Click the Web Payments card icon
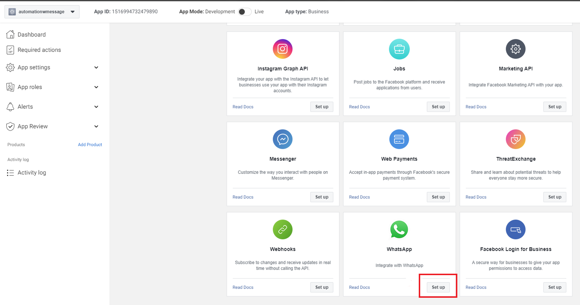Screen dimensions: 580x305 pyautogui.click(x=399, y=139)
